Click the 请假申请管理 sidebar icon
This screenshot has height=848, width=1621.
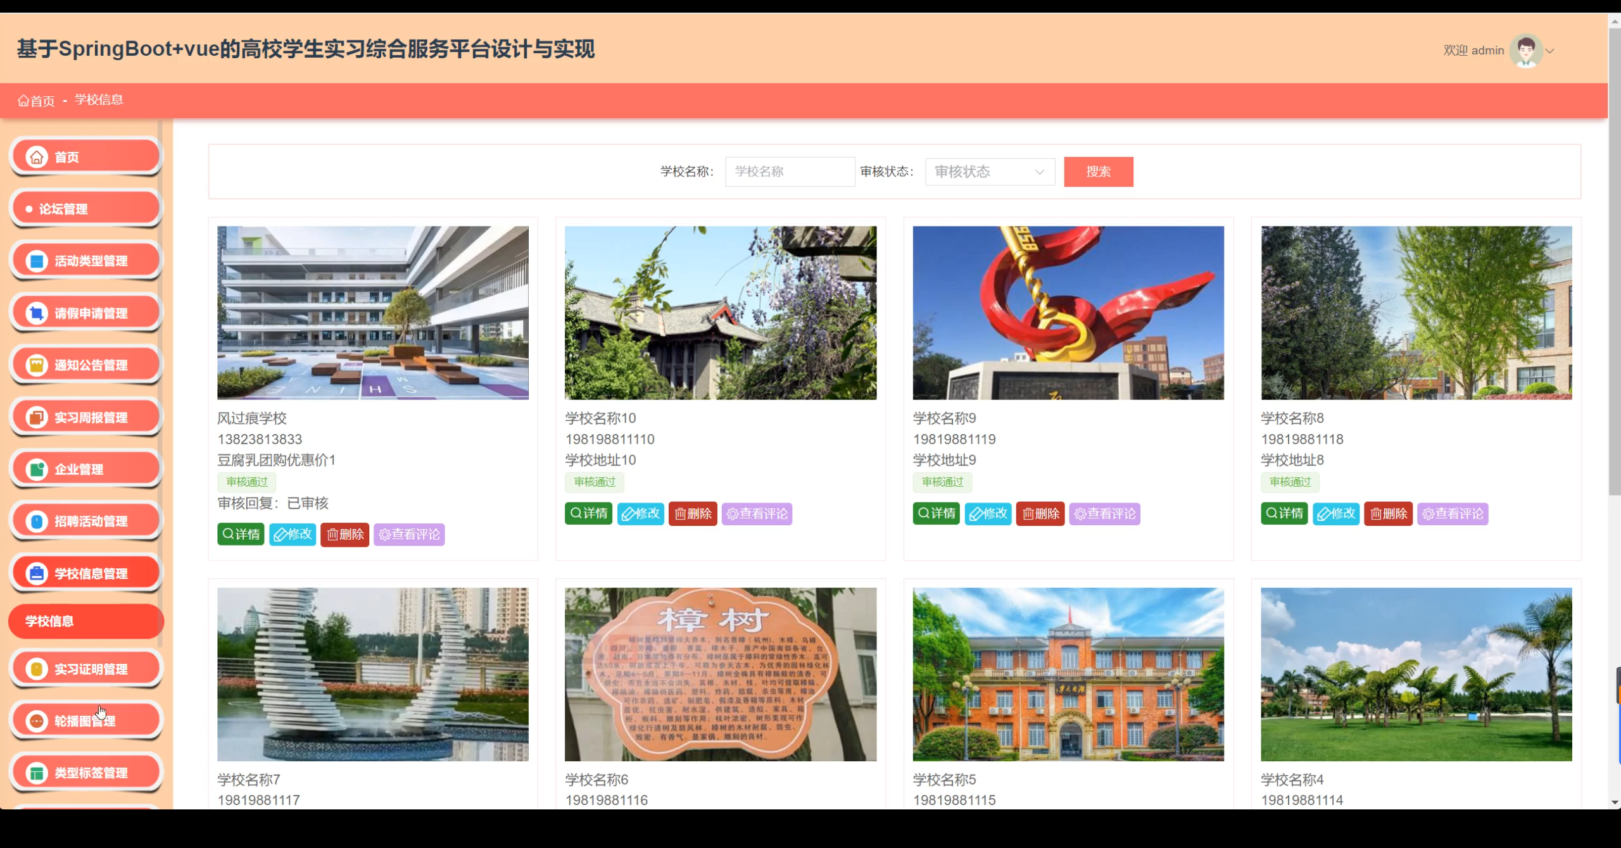[37, 313]
